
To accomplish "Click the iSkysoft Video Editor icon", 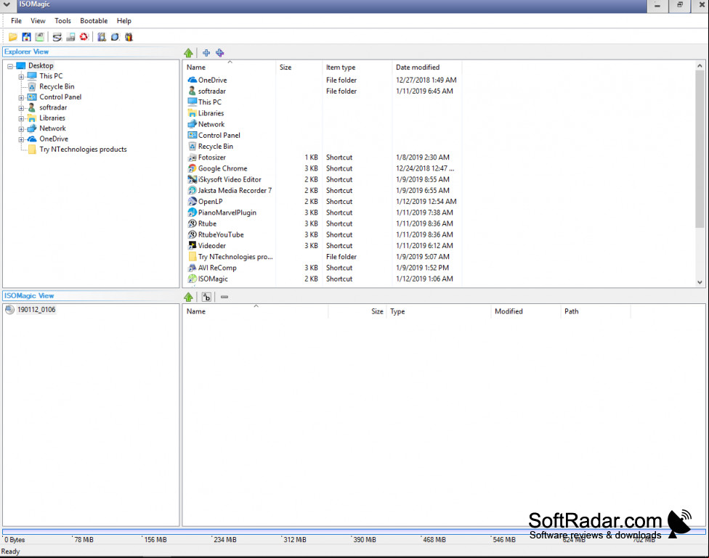I will click(x=193, y=179).
